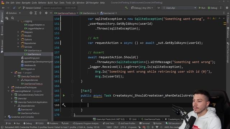Image resolution: width=230 pixels, height=129 pixels.
Task: Open the more actions kebab menu
Action: coord(221,8)
